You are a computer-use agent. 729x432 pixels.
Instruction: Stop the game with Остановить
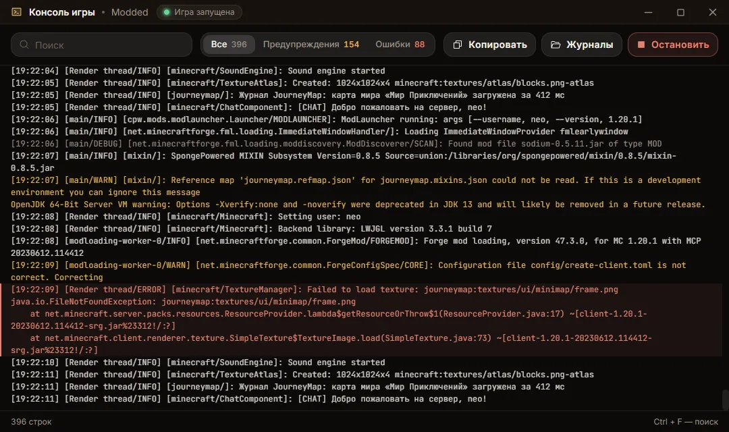pyautogui.click(x=673, y=45)
